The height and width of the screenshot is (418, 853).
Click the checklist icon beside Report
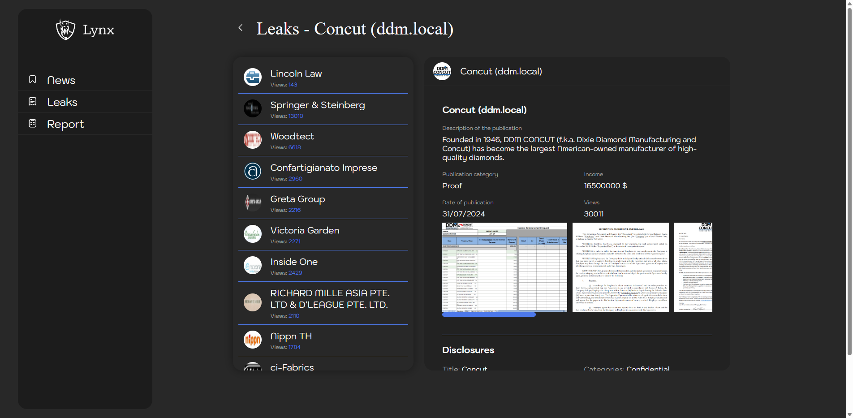point(33,124)
